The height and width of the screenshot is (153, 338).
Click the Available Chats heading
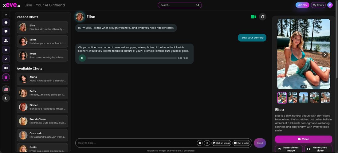coord(29,69)
